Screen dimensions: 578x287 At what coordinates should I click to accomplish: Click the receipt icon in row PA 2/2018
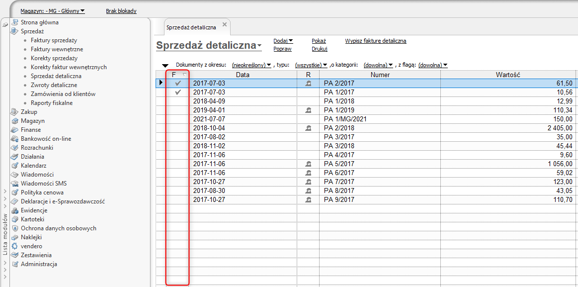[x=308, y=128]
